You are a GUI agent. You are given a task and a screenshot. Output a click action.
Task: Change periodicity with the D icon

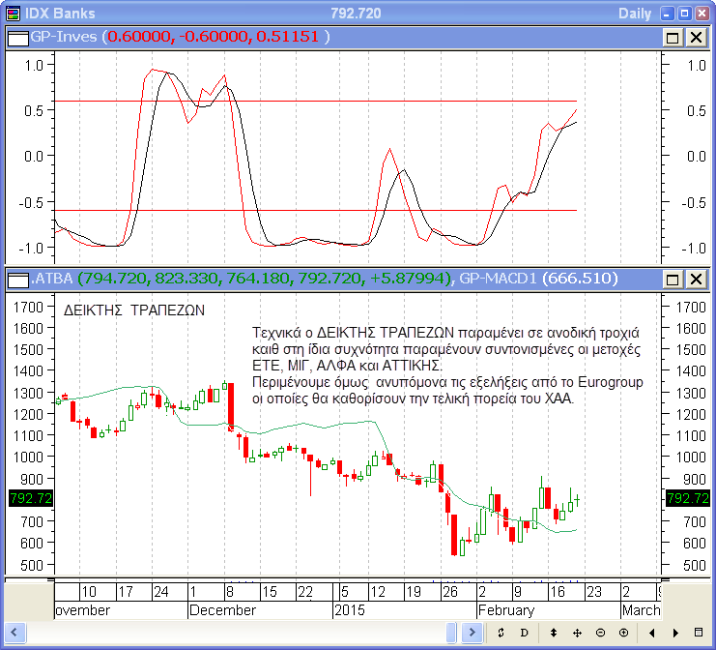coord(525,633)
